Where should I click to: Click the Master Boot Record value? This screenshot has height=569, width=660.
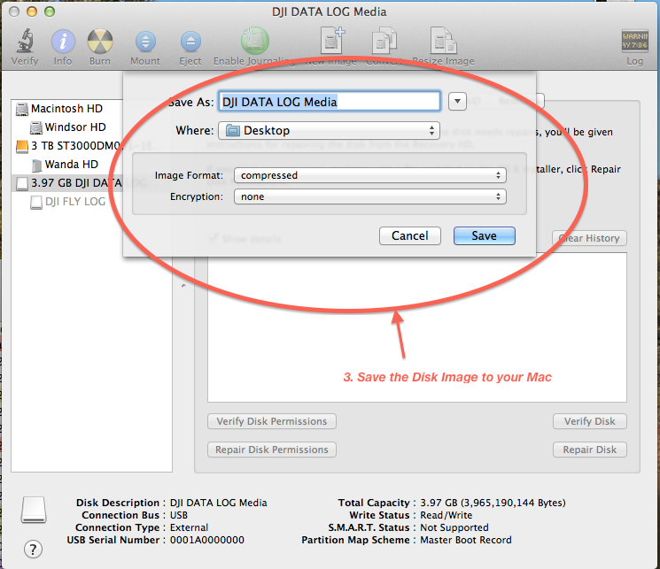(465, 540)
